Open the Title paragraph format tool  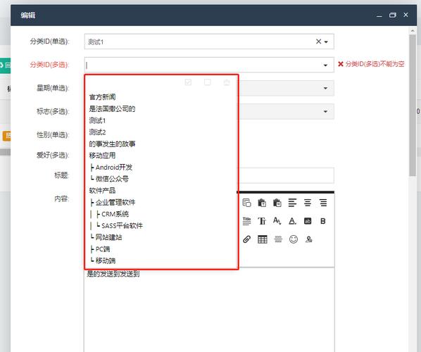[x=246, y=221]
